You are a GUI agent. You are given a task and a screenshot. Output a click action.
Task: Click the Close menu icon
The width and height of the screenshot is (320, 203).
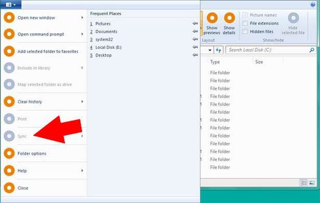[x=9, y=188]
